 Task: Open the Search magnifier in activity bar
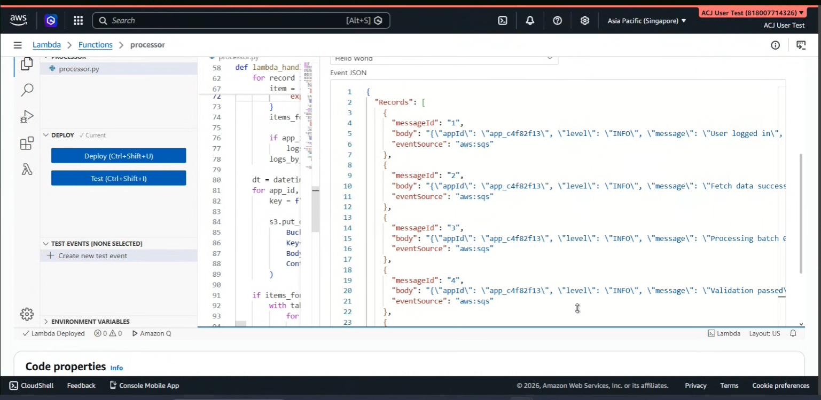tap(27, 90)
